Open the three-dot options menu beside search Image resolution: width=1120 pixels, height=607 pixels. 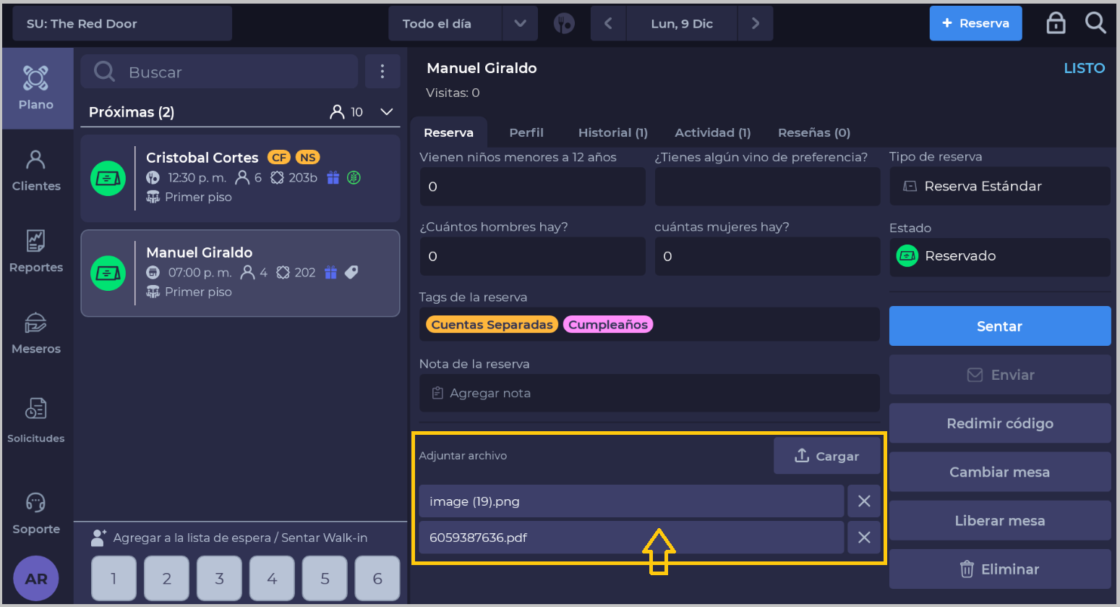(x=382, y=72)
